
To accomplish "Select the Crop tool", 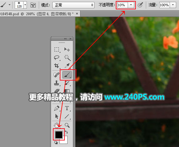I will (x=57, y=66).
